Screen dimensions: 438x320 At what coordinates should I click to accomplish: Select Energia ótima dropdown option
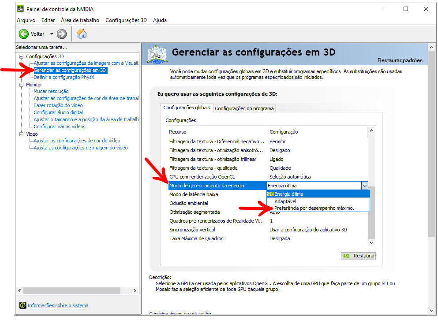[x=318, y=194]
